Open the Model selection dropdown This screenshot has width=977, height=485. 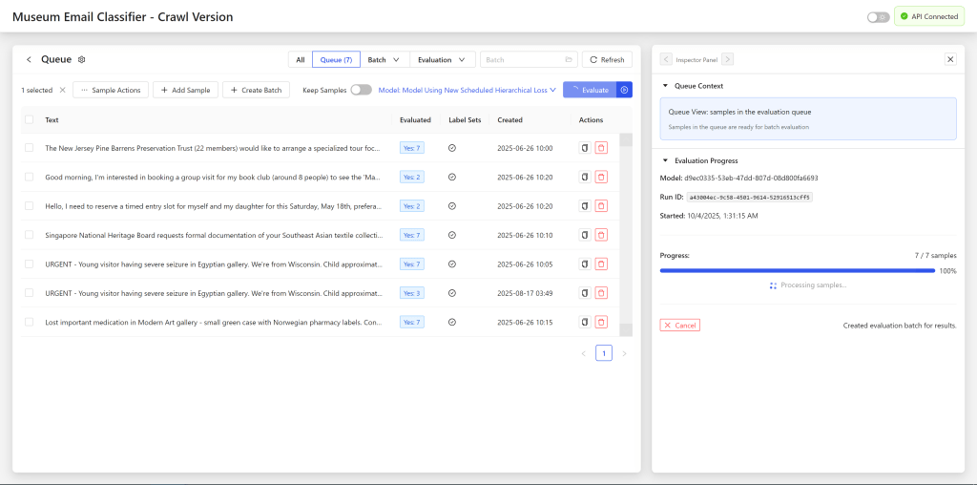(468, 90)
